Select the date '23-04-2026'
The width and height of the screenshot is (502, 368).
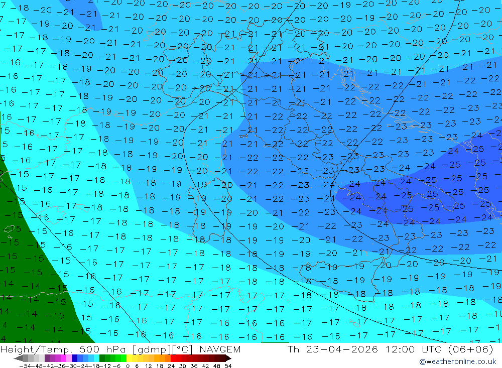point(342,349)
